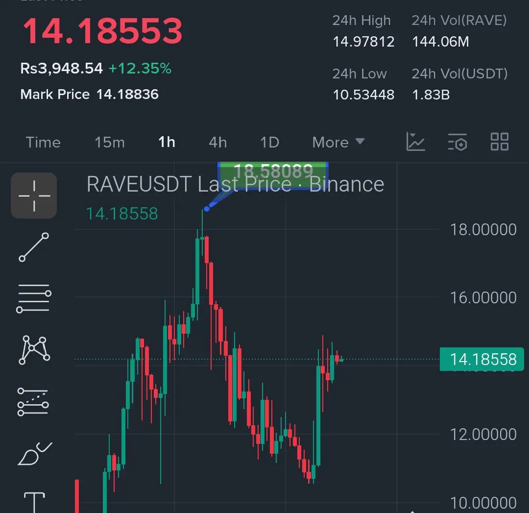Select the brush drawing tool

pyautogui.click(x=35, y=454)
